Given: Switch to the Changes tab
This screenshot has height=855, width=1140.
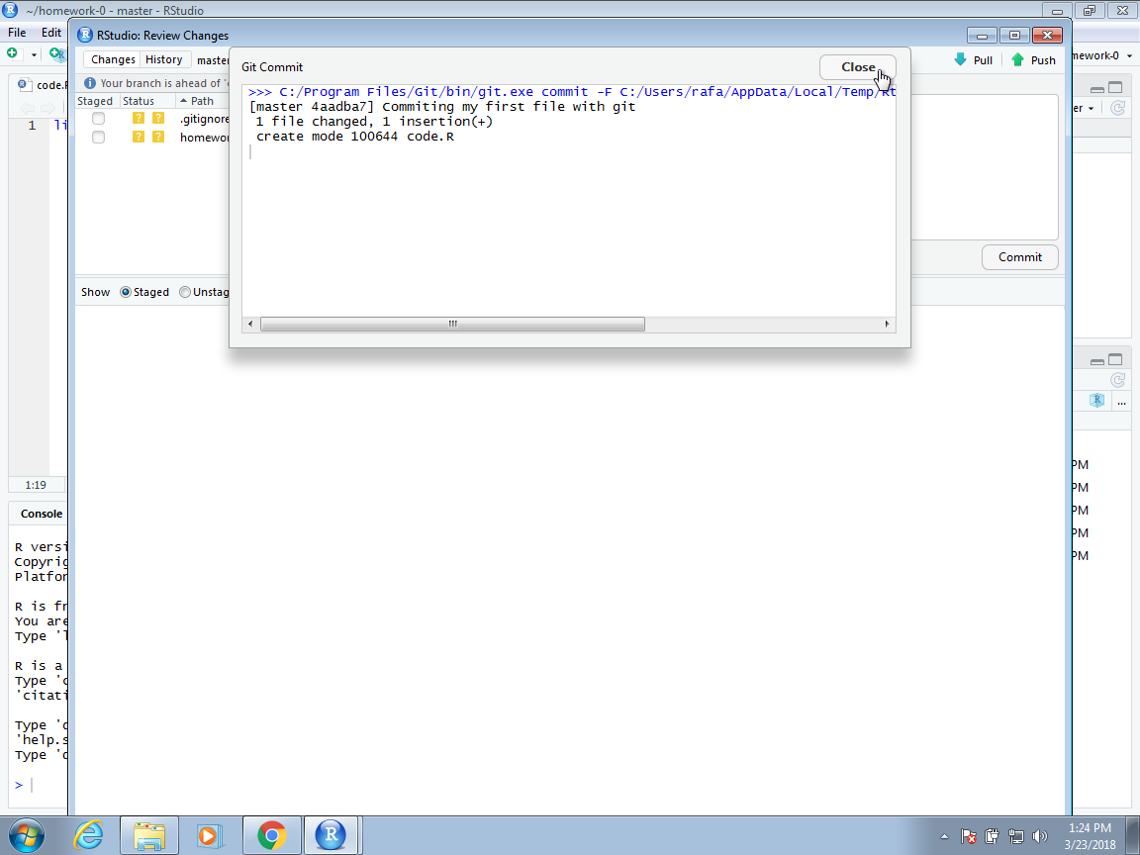Looking at the screenshot, I should (113, 59).
